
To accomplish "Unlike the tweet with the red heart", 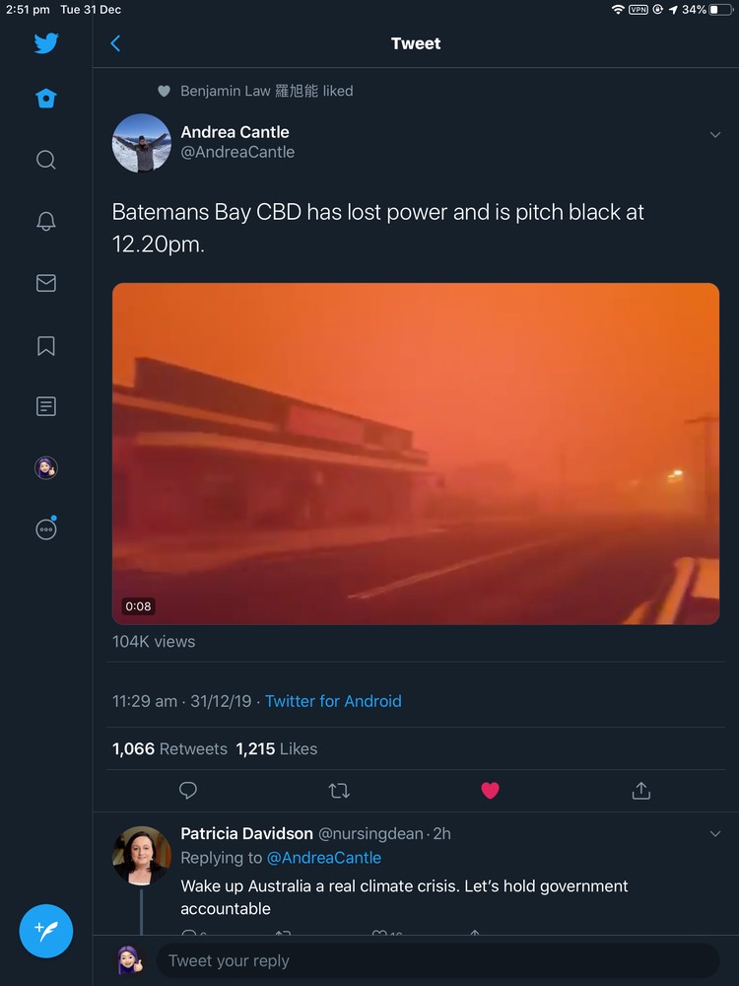I will (490, 791).
